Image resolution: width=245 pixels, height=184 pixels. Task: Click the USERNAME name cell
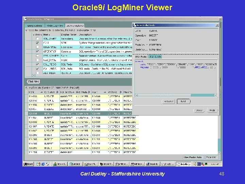[x=51, y=47]
